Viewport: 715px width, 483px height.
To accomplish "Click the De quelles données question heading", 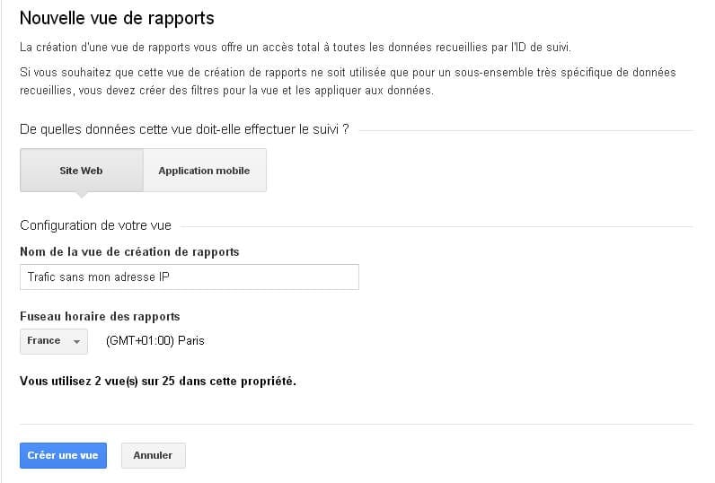I will 184,130.
